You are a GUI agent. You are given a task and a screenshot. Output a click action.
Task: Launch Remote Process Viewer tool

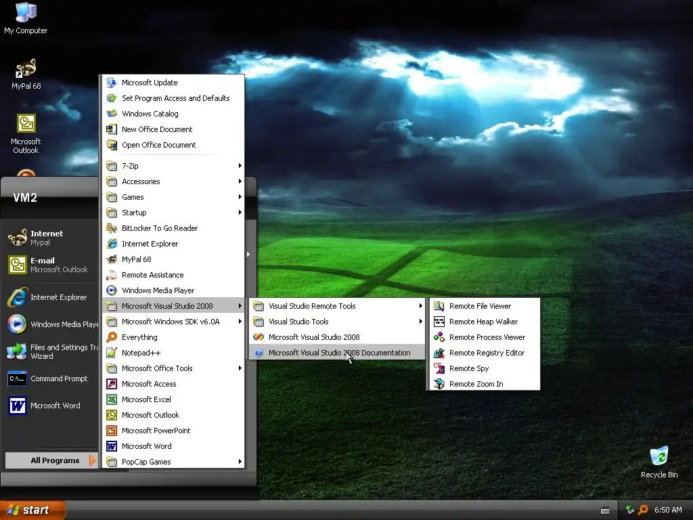pos(483,337)
